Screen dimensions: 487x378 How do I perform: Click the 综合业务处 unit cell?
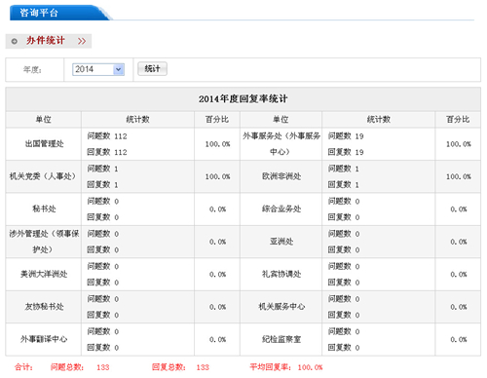pos(281,209)
